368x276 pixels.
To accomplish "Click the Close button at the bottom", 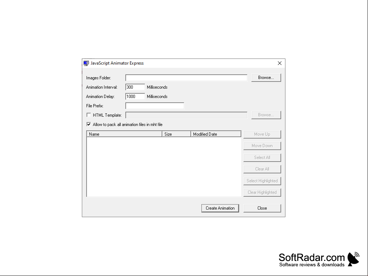I will tap(262, 208).
